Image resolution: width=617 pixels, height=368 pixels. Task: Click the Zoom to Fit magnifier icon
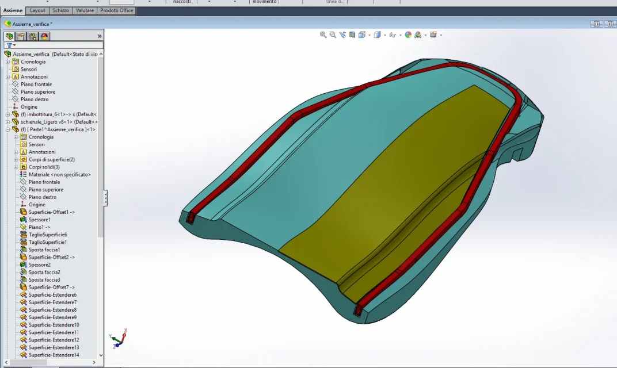pos(323,34)
